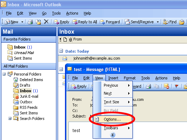Viewport: 187px width, 140px height.
Task: Click the red Follow Up flag icon
Action: 177,86
